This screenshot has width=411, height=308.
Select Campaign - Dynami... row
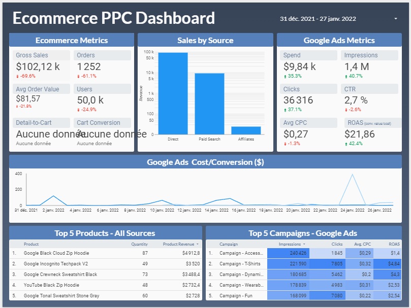pyautogui.click(x=304, y=274)
